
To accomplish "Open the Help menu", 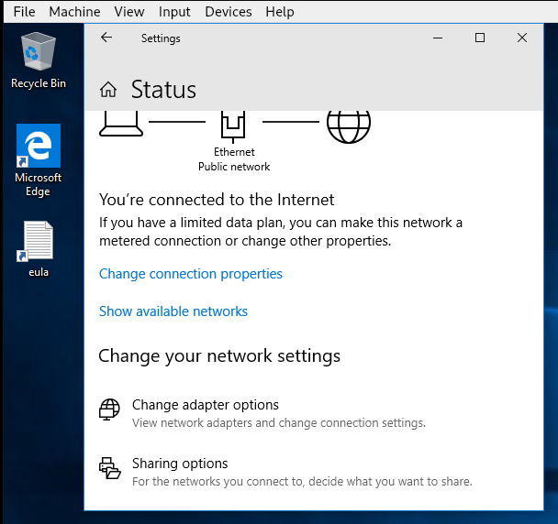I will (280, 12).
